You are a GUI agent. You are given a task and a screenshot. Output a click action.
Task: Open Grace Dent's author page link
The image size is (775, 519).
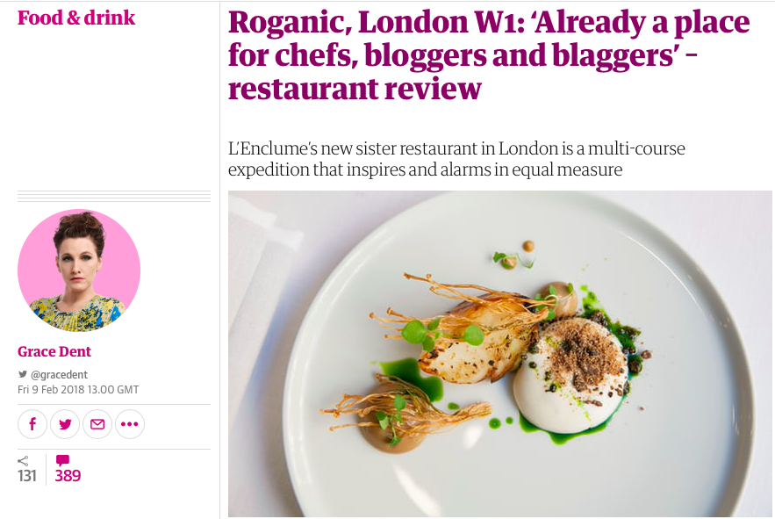tap(54, 351)
